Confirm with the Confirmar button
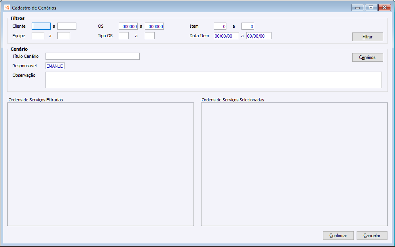Image resolution: width=395 pixels, height=247 pixels. pos(338,236)
